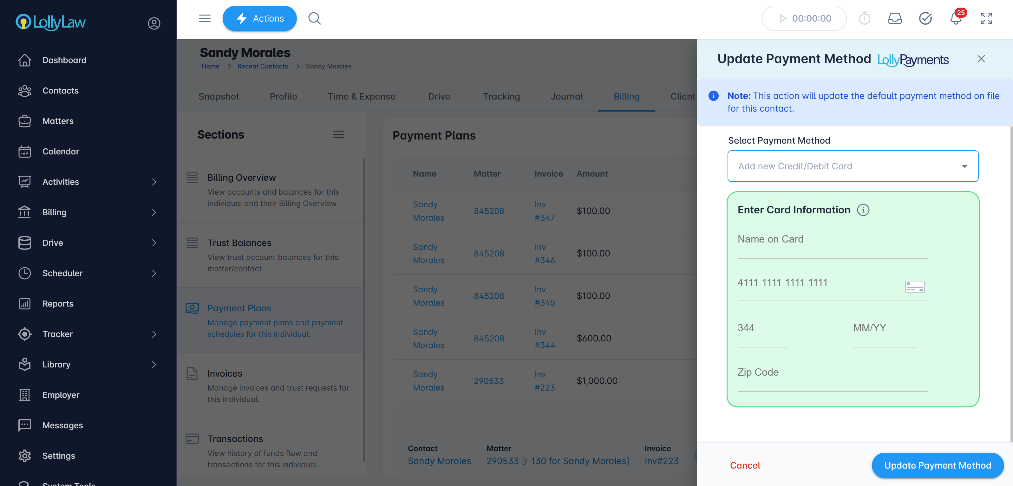1013x486 pixels.
Task: Toggle fullscreen expand icon
Action: (986, 18)
